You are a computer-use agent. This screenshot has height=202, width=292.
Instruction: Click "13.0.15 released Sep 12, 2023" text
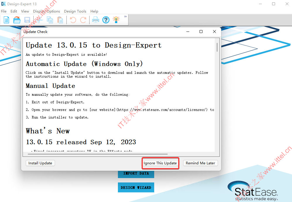(81, 142)
